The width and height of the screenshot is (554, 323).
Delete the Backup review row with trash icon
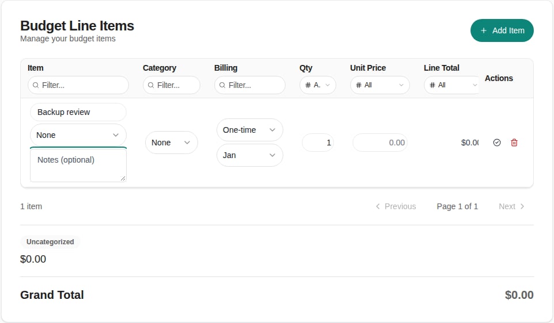coord(514,143)
